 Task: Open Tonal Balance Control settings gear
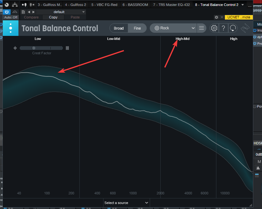214,28
